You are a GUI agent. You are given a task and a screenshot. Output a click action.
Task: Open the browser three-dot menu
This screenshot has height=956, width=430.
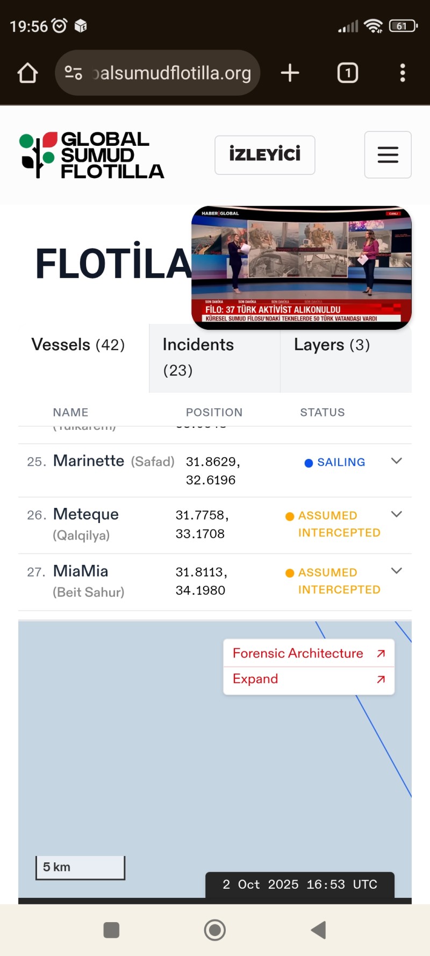402,73
